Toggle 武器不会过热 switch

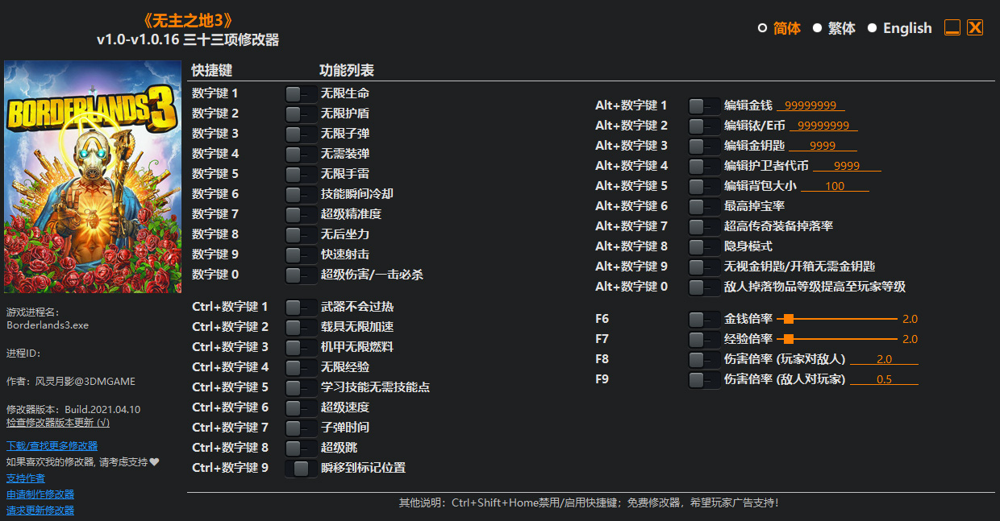(301, 308)
